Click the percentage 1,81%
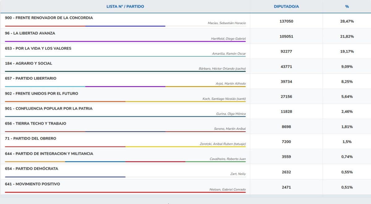This screenshot has height=204, width=371. click(x=347, y=127)
